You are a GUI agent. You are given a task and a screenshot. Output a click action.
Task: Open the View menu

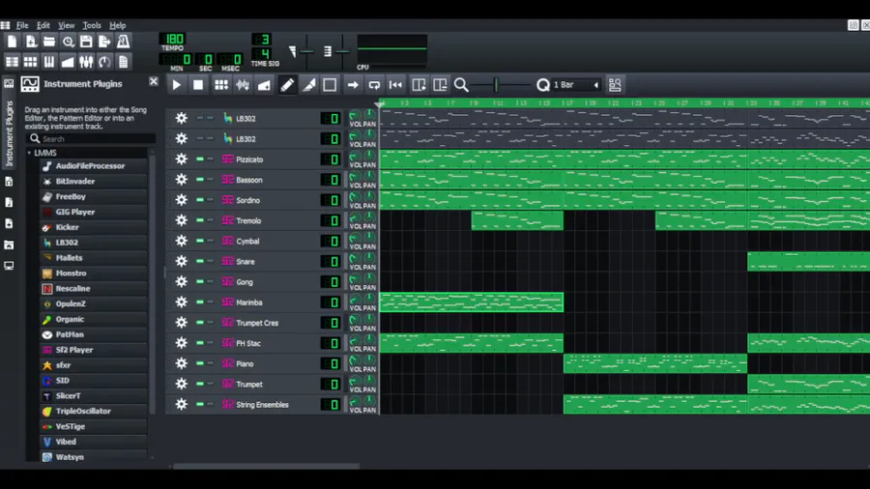pos(66,25)
